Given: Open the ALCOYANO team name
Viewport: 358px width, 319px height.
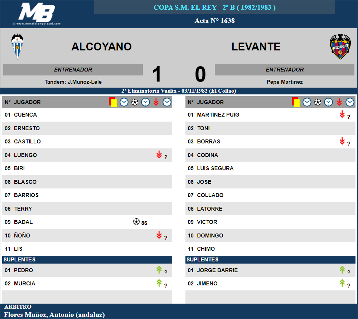Looking at the screenshot, I should click(x=102, y=47).
